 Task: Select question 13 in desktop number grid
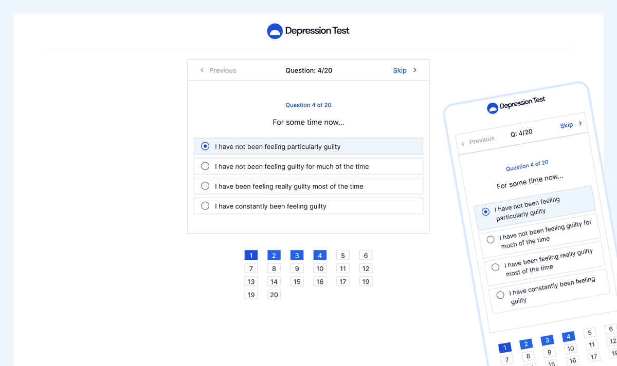click(251, 281)
